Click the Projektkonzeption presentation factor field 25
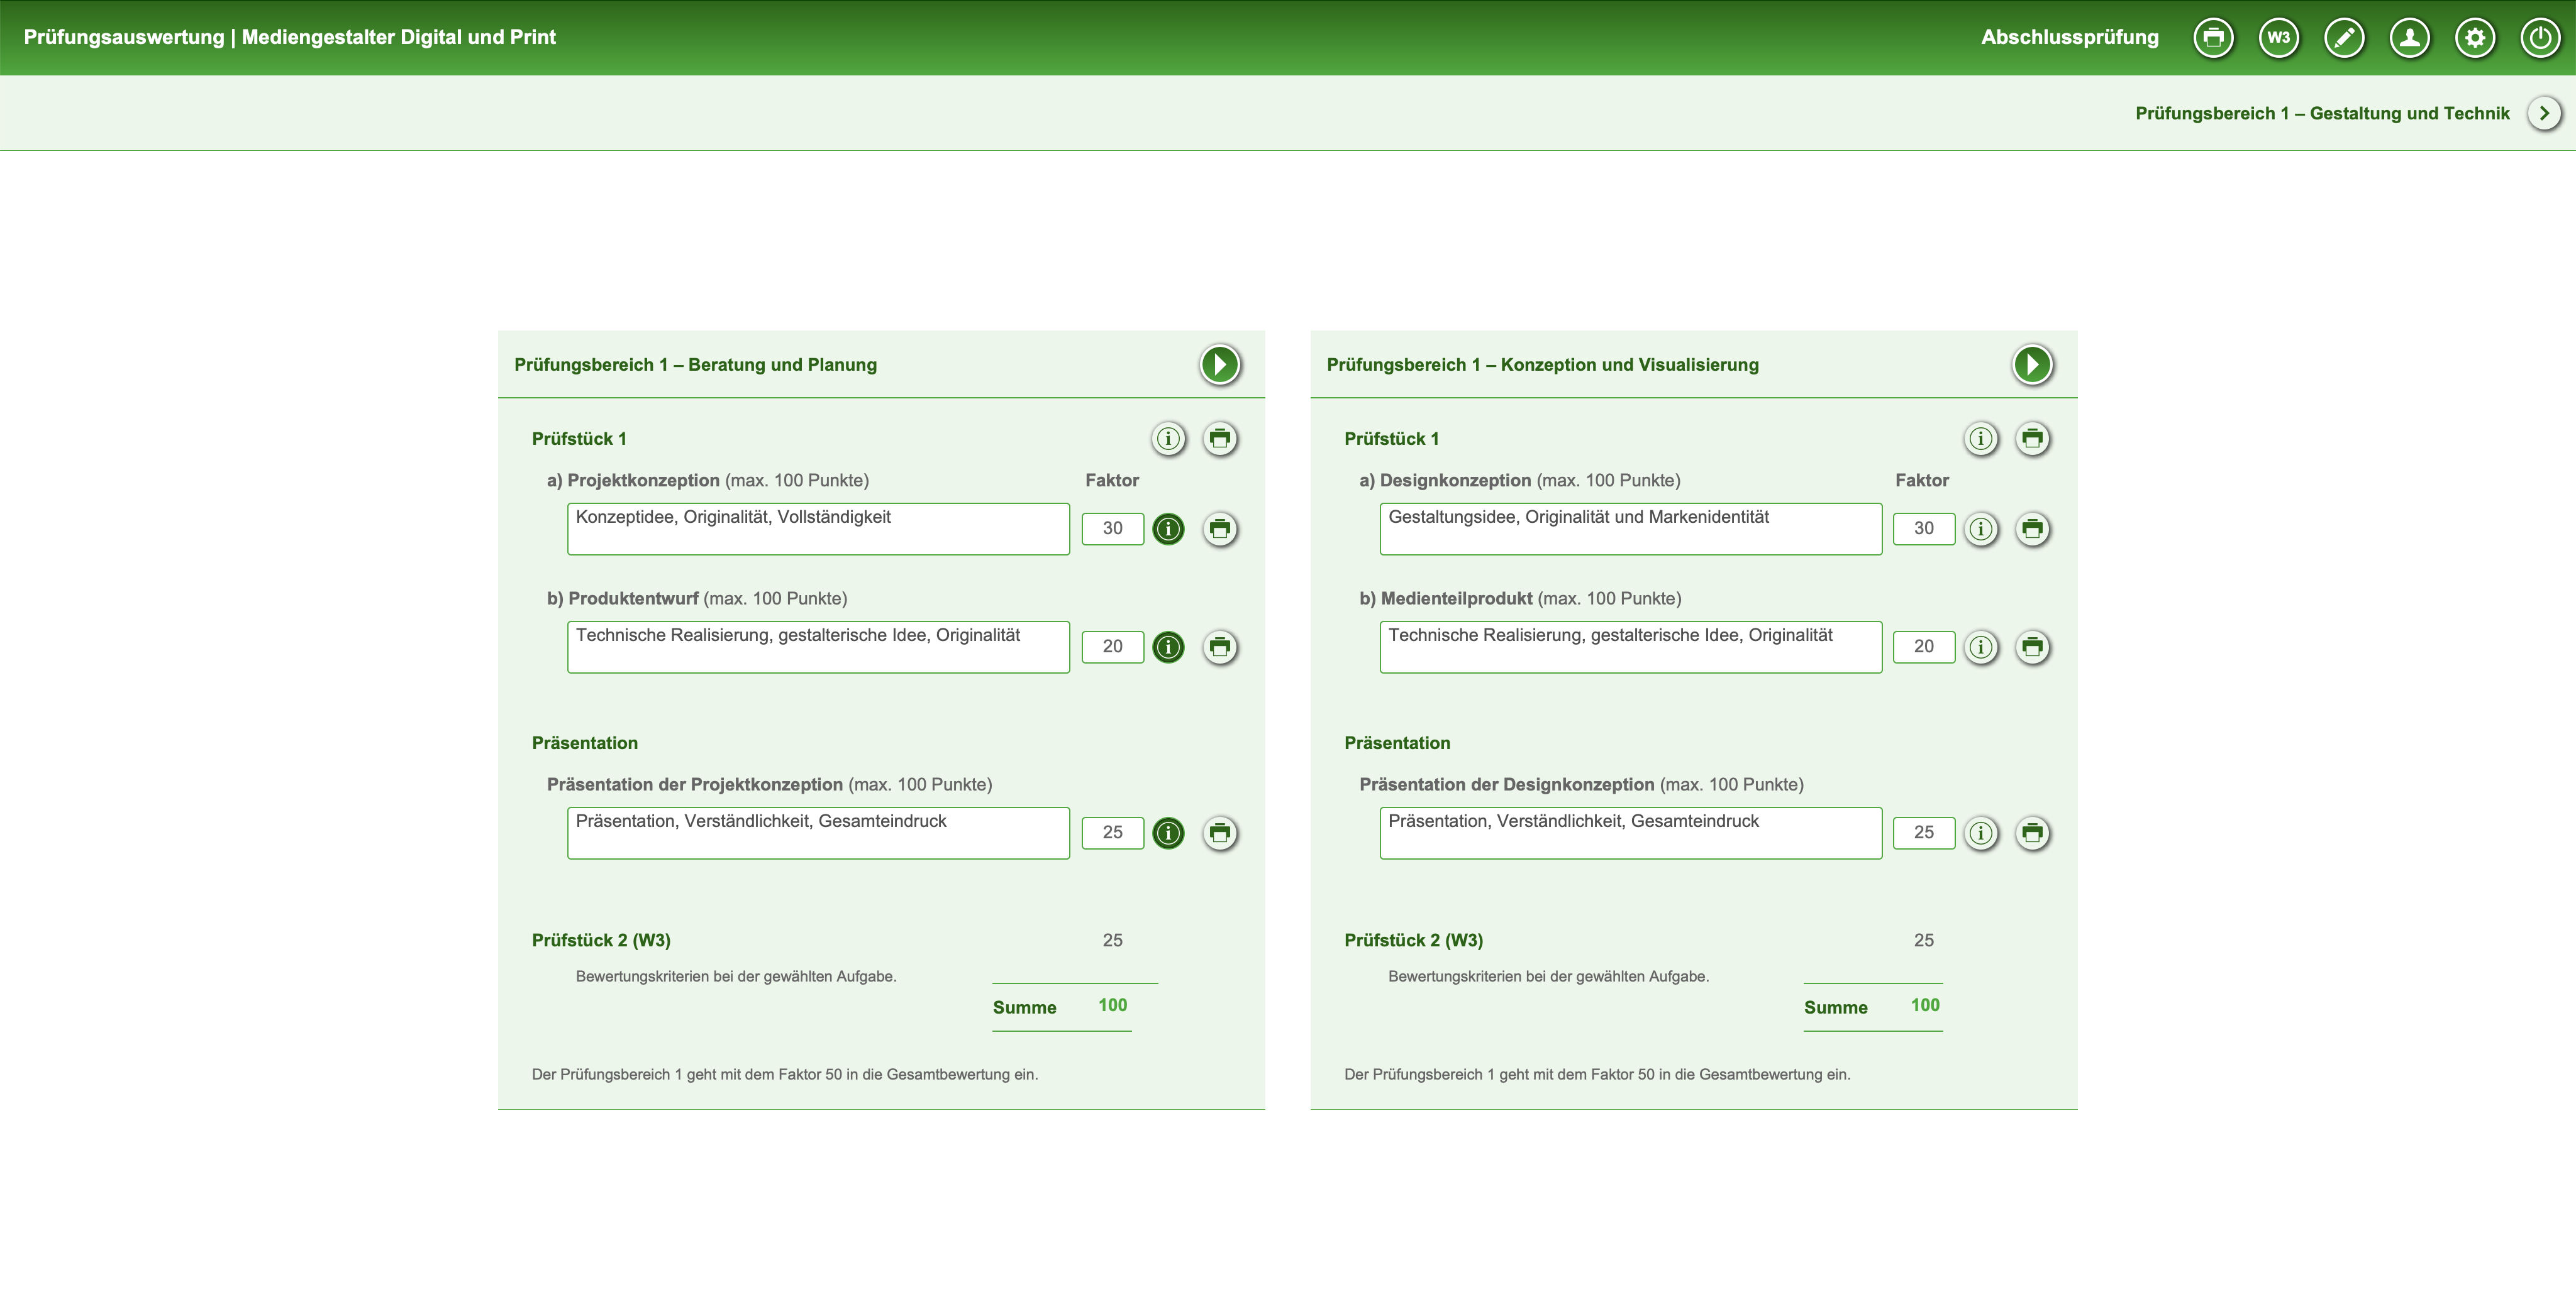This screenshot has width=2576, height=1297. click(x=1112, y=833)
